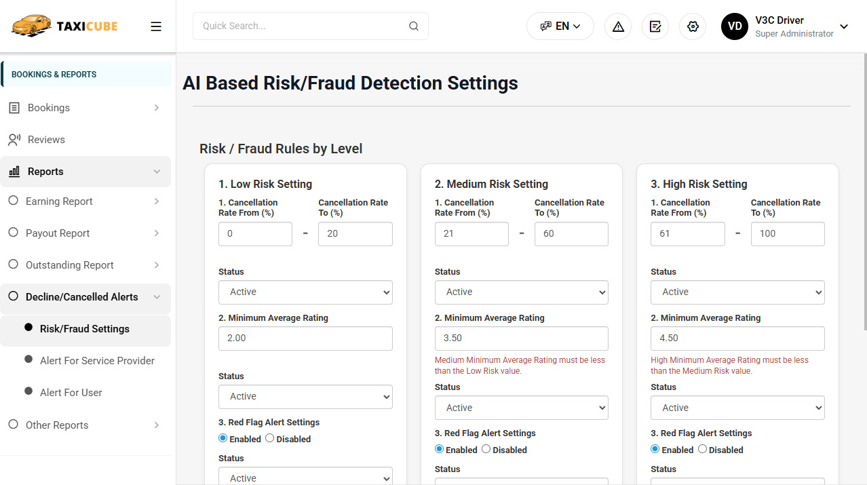Screen dimensions: 867x485
Task: Open Medium Risk cancellation Status dropdown
Action: (522, 292)
